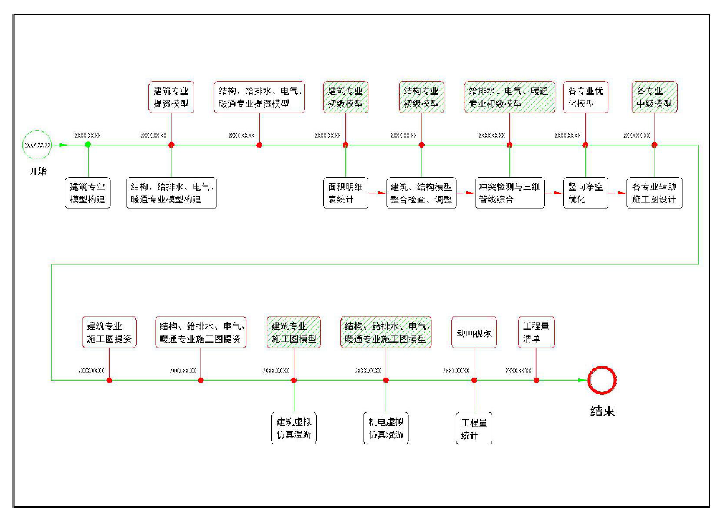The image size is (715, 509).
Task: Click the red end circle above 结束
Action: coord(602,379)
